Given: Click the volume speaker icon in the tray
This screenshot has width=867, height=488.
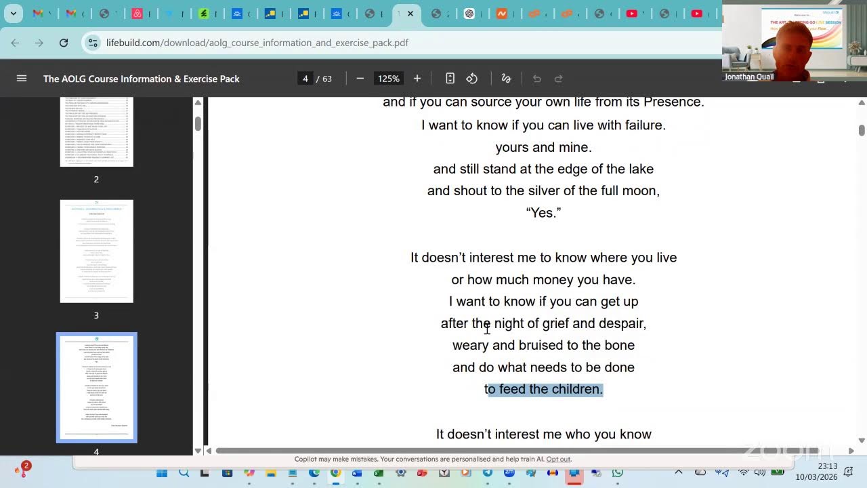Looking at the screenshot, I should (x=760, y=472).
